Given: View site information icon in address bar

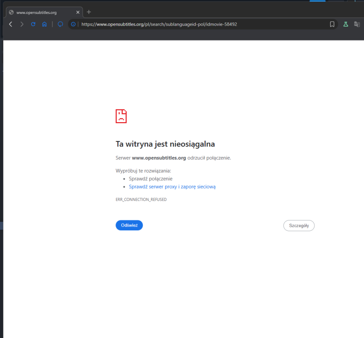Looking at the screenshot, I should coord(73,24).
